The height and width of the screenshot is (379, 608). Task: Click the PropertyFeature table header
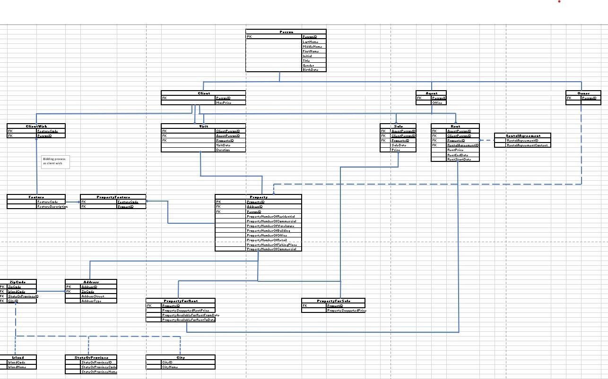point(114,196)
